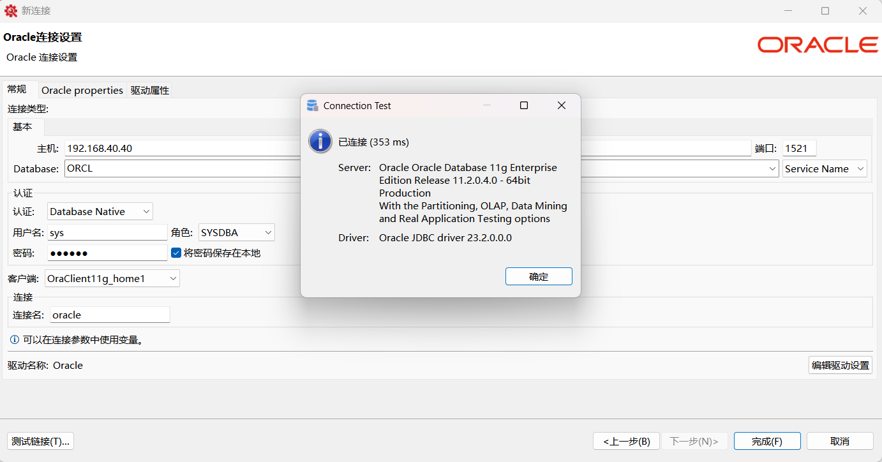Screen dimensions: 882x462
Task: Click the database icon in Connection Test title
Action: (312, 106)
